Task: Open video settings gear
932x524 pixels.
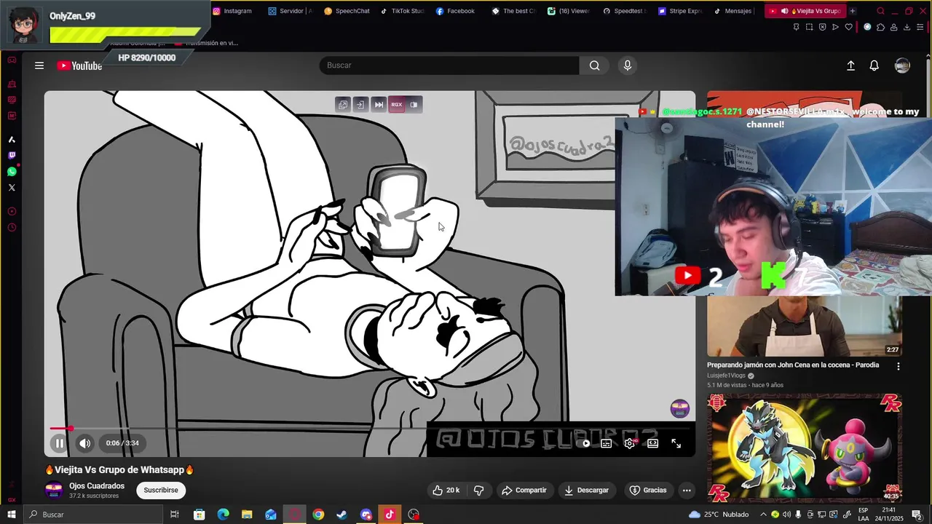Action: 630,443
